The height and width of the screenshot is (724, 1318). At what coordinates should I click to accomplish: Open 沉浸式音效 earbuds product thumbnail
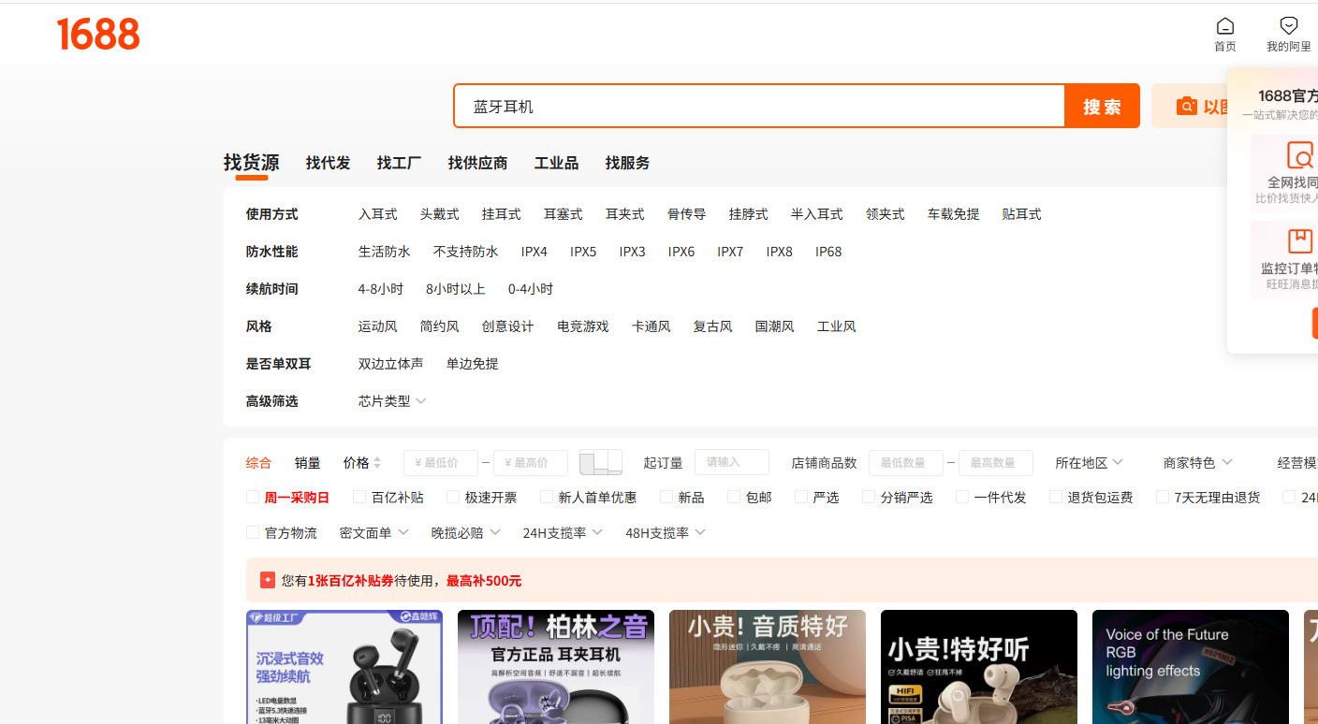point(344,667)
